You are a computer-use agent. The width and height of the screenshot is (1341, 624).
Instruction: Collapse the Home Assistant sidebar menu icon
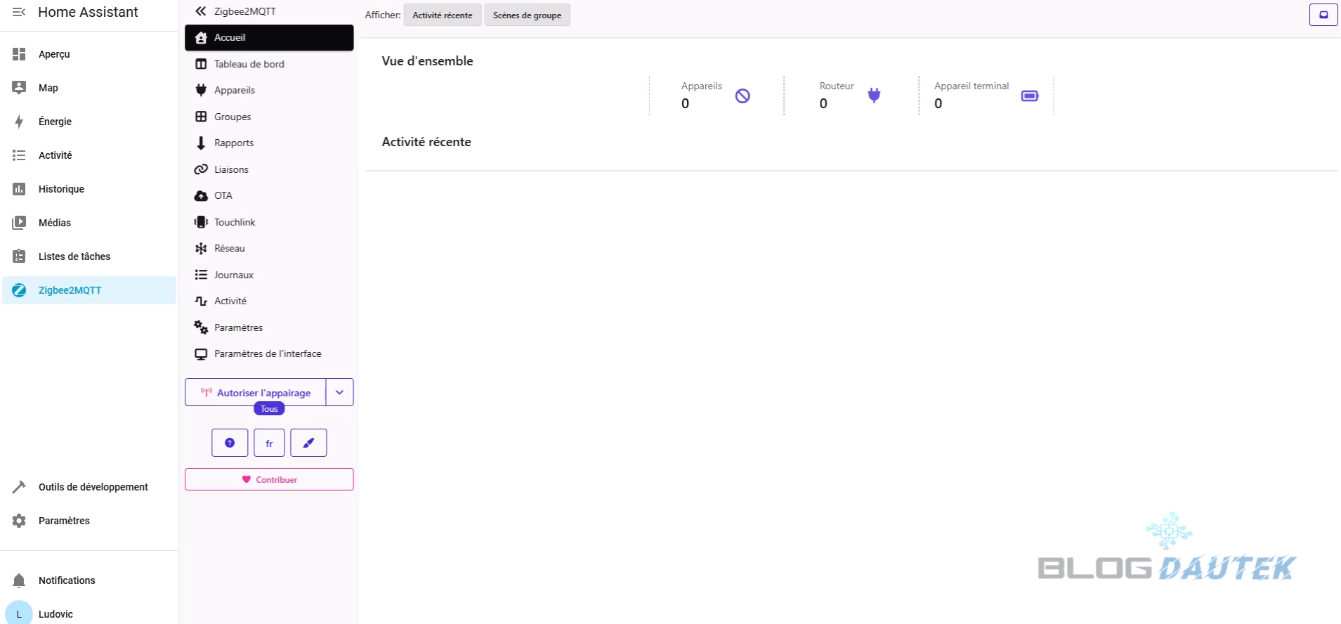point(19,12)
